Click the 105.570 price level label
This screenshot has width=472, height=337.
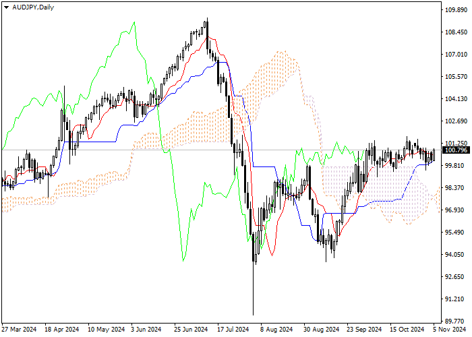click(456, 77)
